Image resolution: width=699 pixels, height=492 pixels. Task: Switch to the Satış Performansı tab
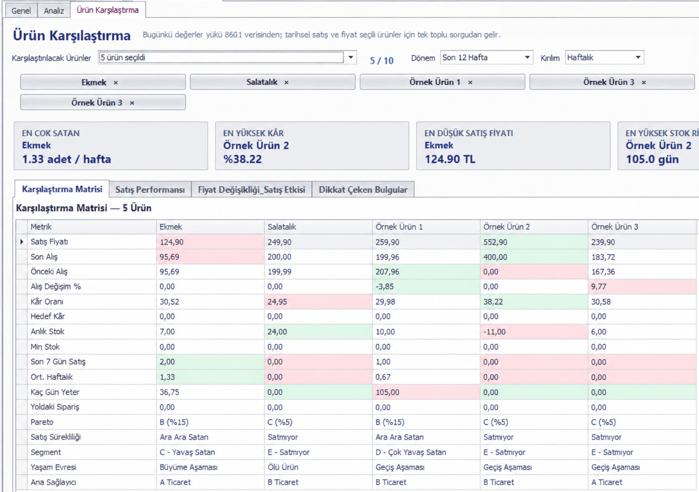click(150, 189)
